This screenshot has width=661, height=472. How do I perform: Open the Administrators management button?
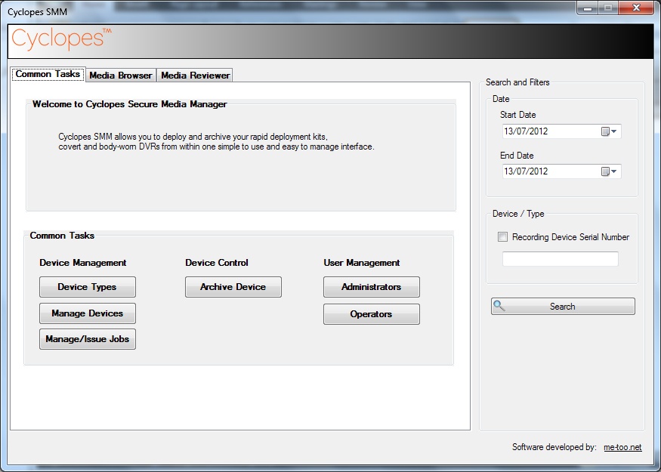[372, 287]
